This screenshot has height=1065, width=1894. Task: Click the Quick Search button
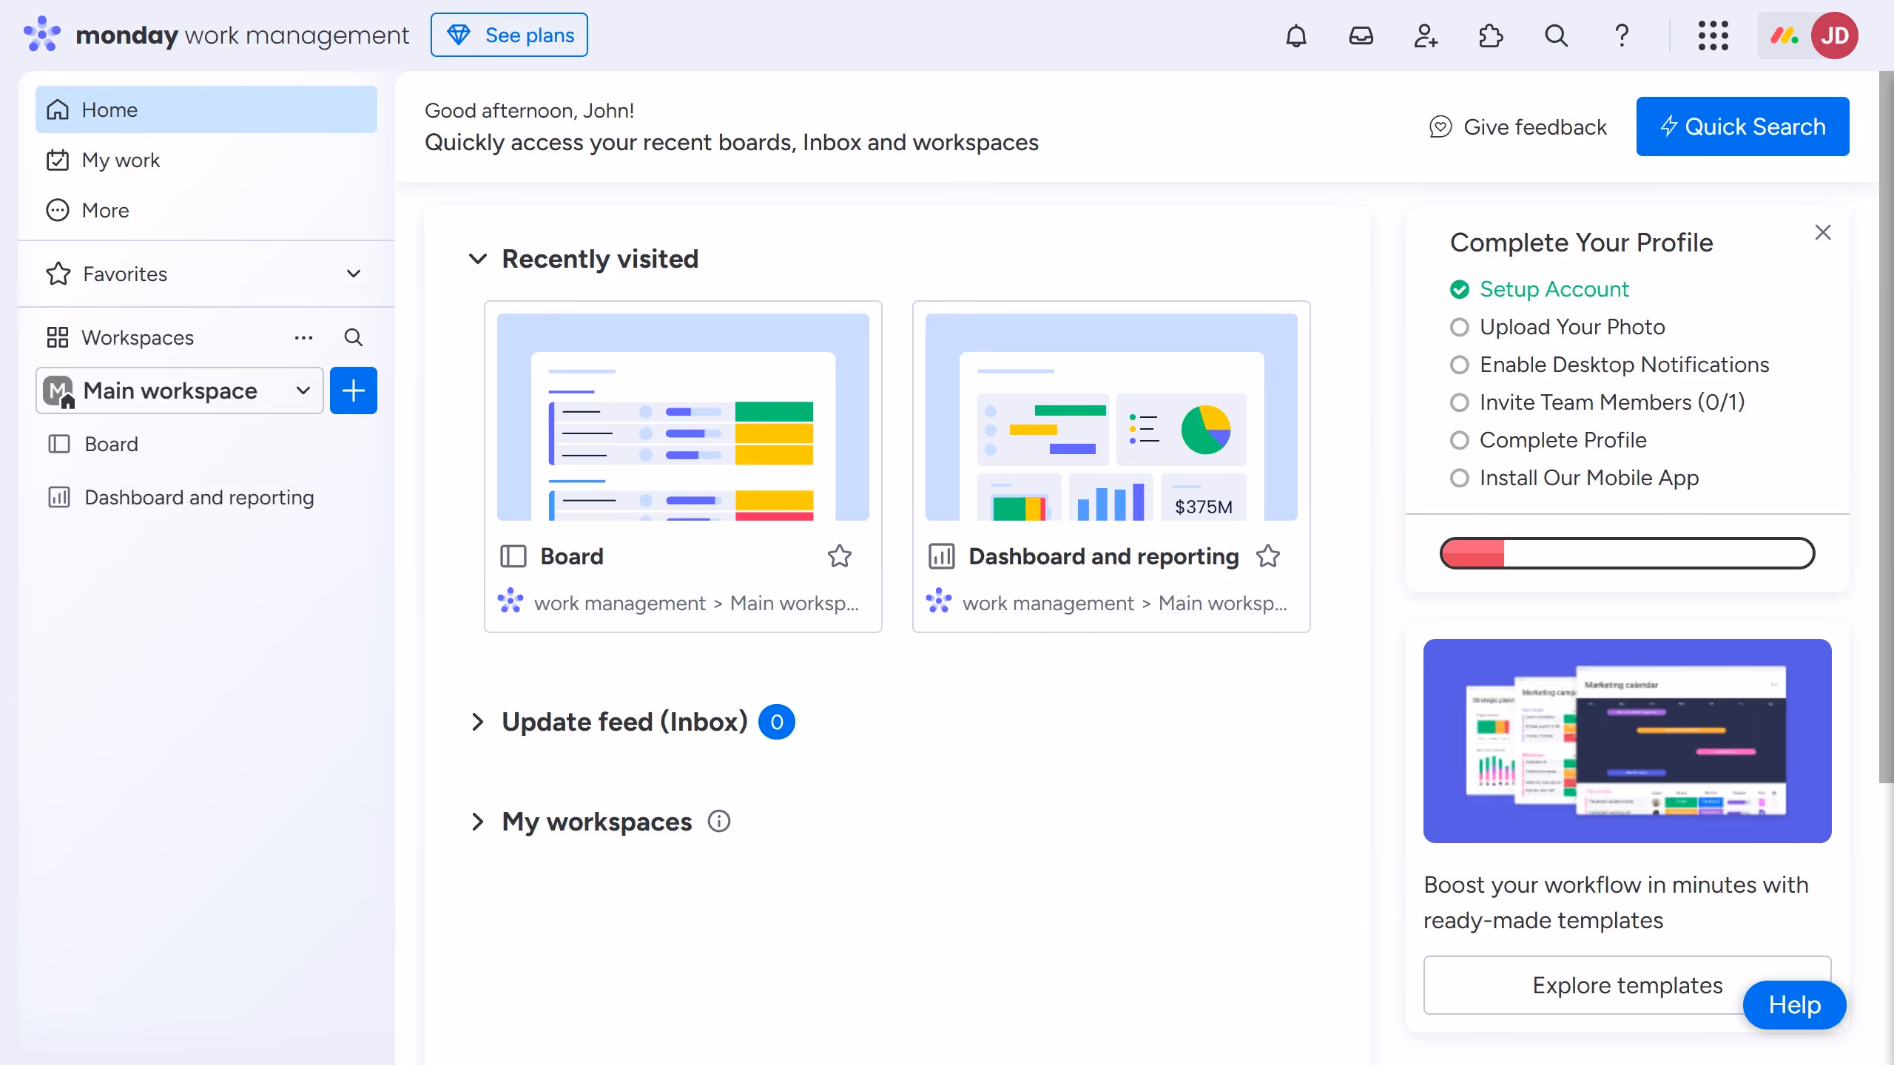(x=1742, y=126)
